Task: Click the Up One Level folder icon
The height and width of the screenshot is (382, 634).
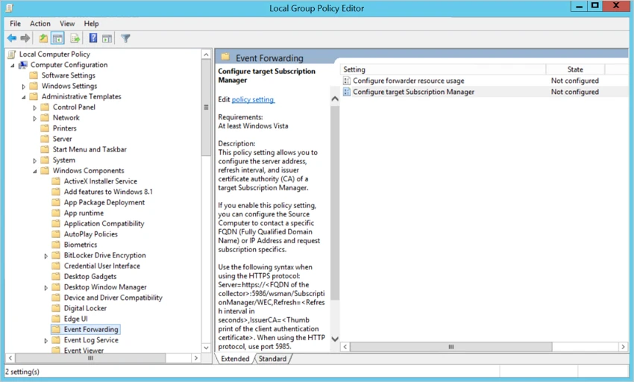Action: (43, 38)
